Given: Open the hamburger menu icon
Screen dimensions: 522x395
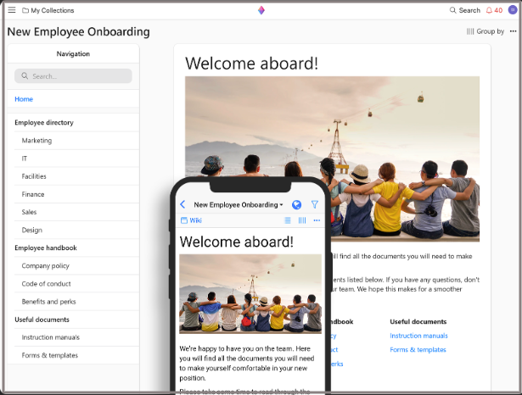Looking at the screenshot, I should coord(12,10).
